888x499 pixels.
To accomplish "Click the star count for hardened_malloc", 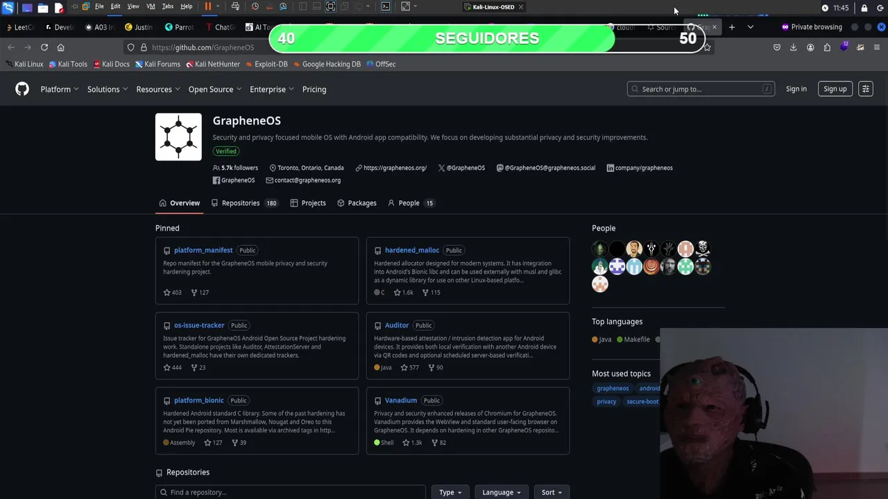I will tap(403, 292).
